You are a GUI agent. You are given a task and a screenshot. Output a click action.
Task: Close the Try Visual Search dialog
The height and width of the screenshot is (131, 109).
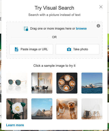coord(101,7)
